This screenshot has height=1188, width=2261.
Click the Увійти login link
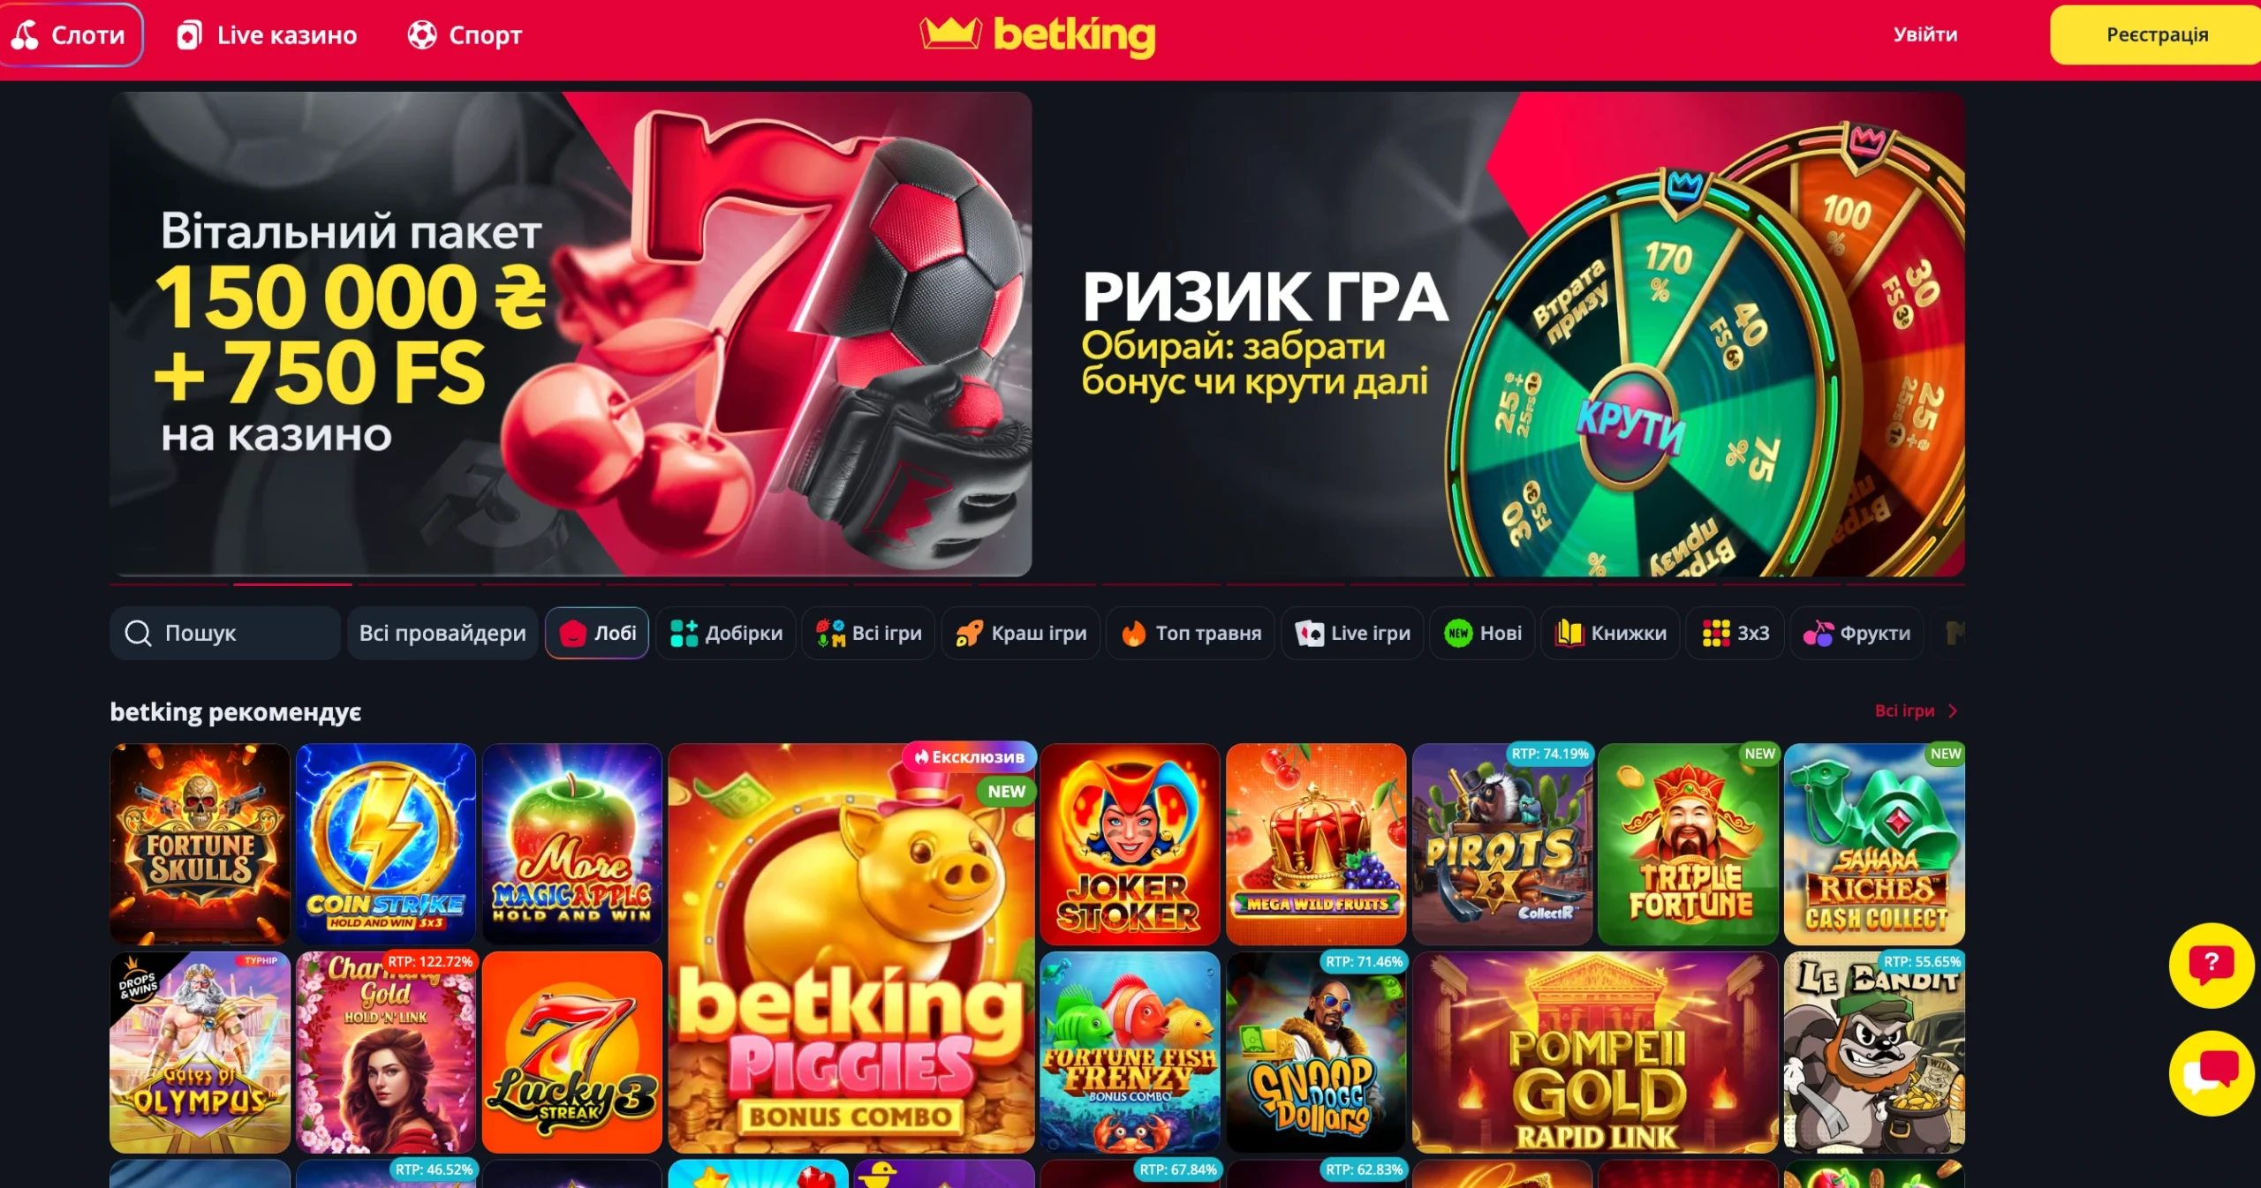point(1925,34)
